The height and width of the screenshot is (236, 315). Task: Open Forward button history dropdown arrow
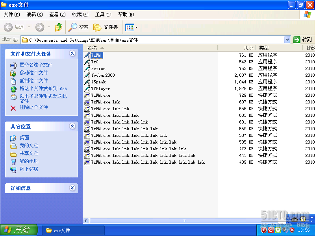(49, 27)
